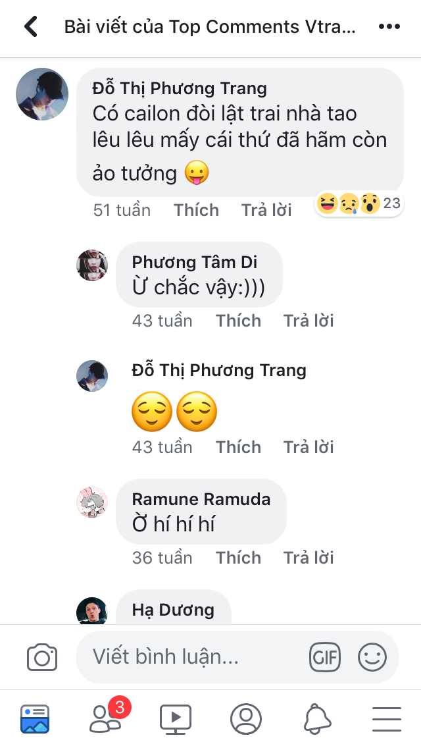Viewport: 421px width, 748px height.
Task: View reactions count 23 on comment
Action: 359,203
